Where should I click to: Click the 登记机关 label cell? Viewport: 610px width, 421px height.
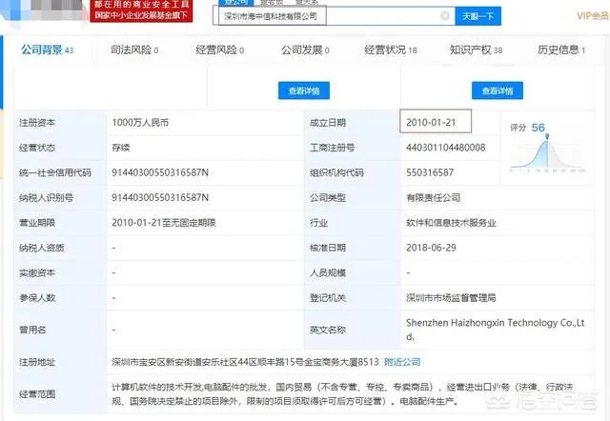[x=352, y=298]
